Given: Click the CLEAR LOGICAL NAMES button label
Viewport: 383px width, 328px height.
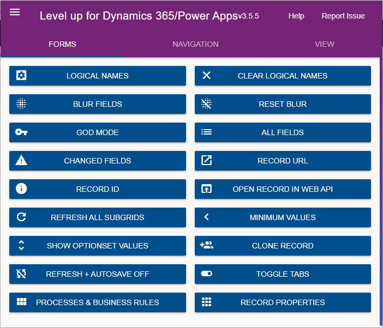Looking at the screenshot, I should point(283,76).
